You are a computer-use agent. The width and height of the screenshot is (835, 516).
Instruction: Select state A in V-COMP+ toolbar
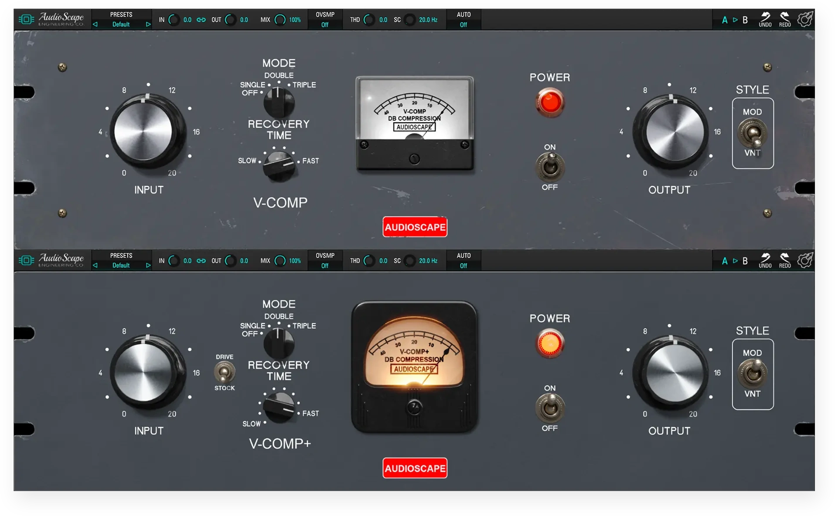[725, 261]
